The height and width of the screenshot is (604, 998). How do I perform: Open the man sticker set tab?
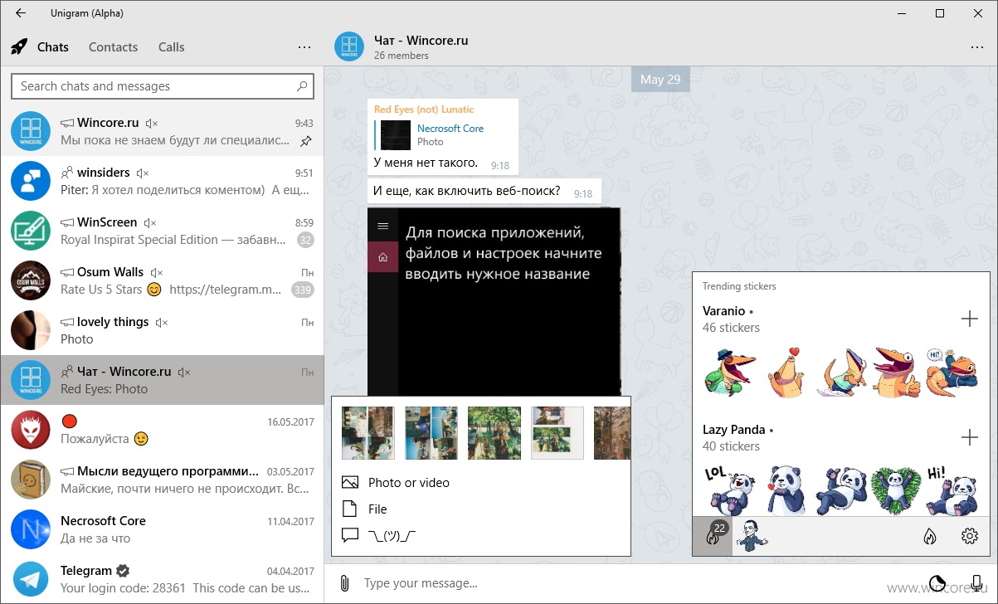(x=752, y=536)
